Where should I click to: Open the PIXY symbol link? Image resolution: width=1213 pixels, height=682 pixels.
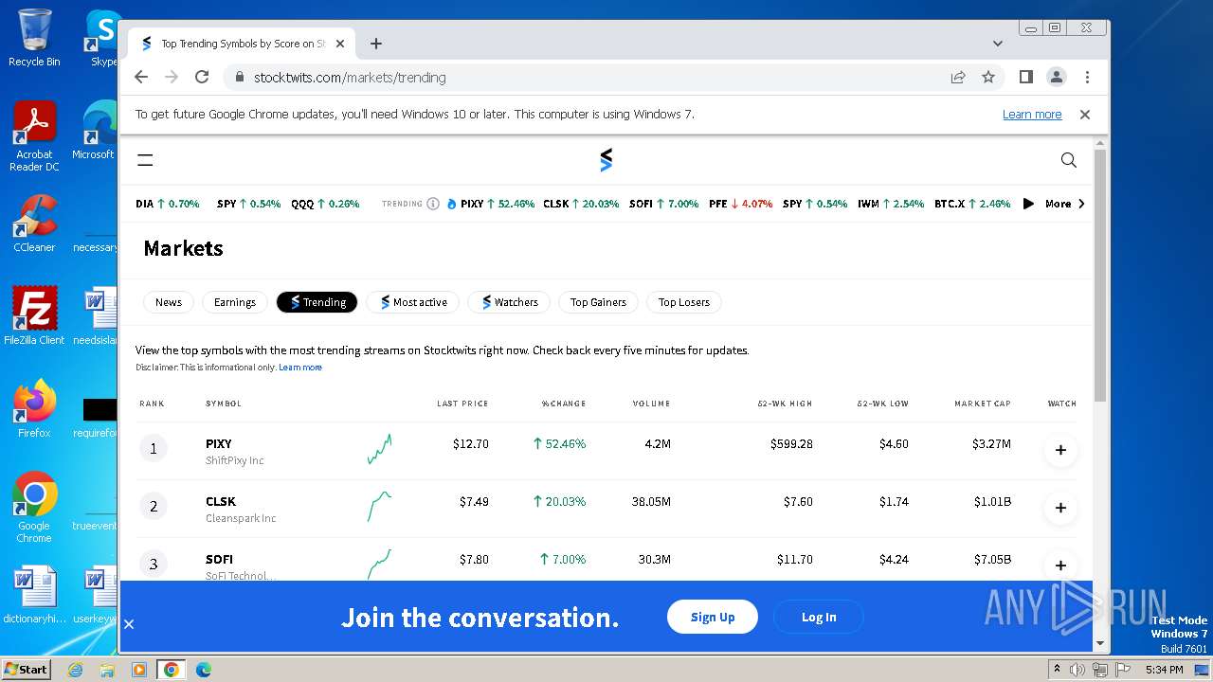point(219,443)
